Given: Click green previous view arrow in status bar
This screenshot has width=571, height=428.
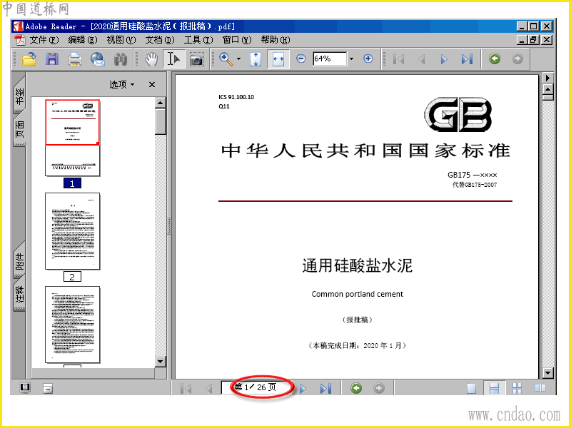Looking at the screenshot, I should pyautogui.click(x=356, y=388).
